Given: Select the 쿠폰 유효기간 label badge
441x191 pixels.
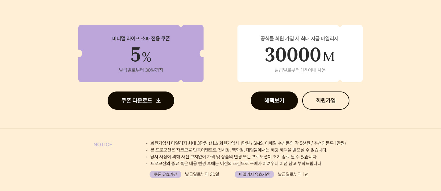Looking at the screenshot, I should coord(165,174).
